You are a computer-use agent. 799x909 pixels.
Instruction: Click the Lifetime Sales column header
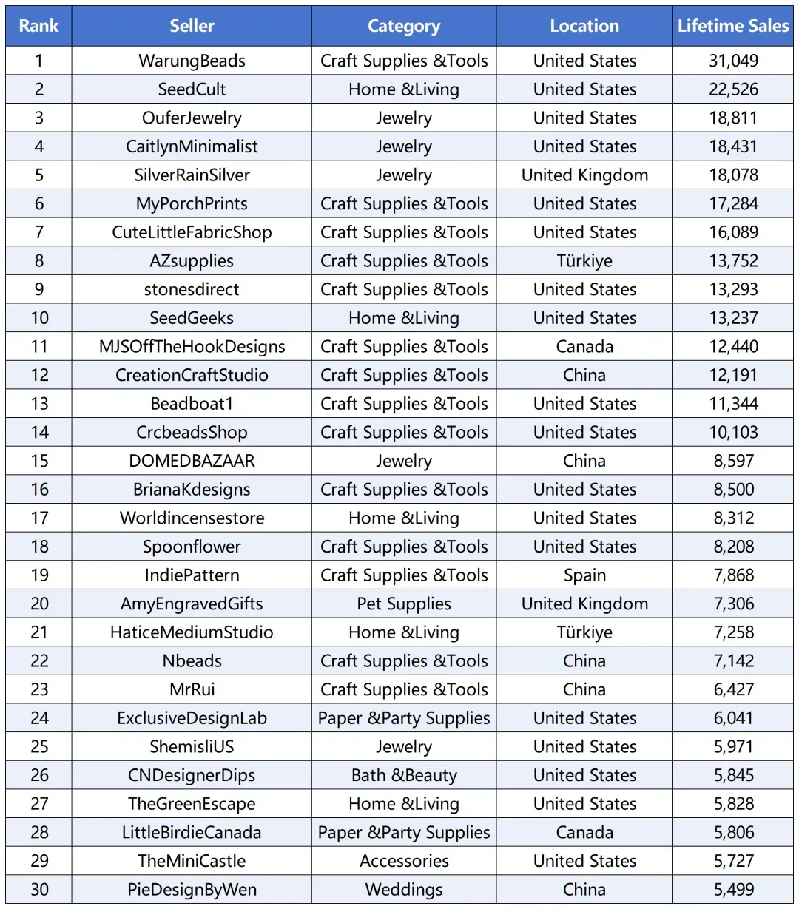point(733,26)
